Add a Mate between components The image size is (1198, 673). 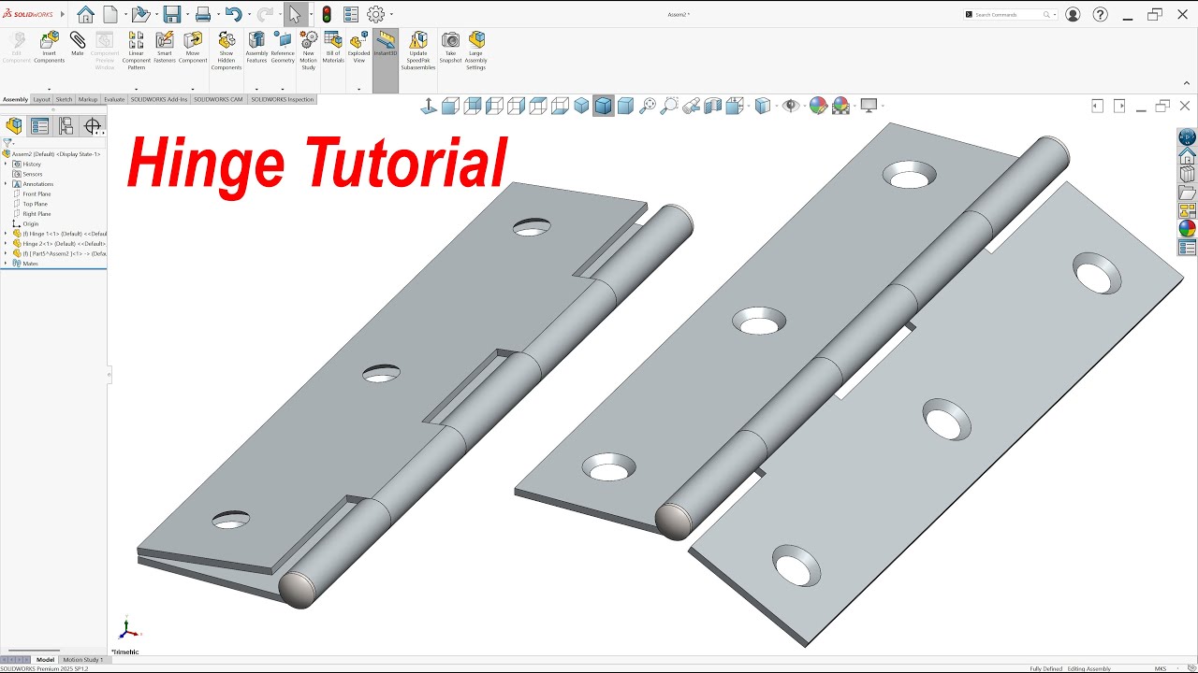click(78, 44)
